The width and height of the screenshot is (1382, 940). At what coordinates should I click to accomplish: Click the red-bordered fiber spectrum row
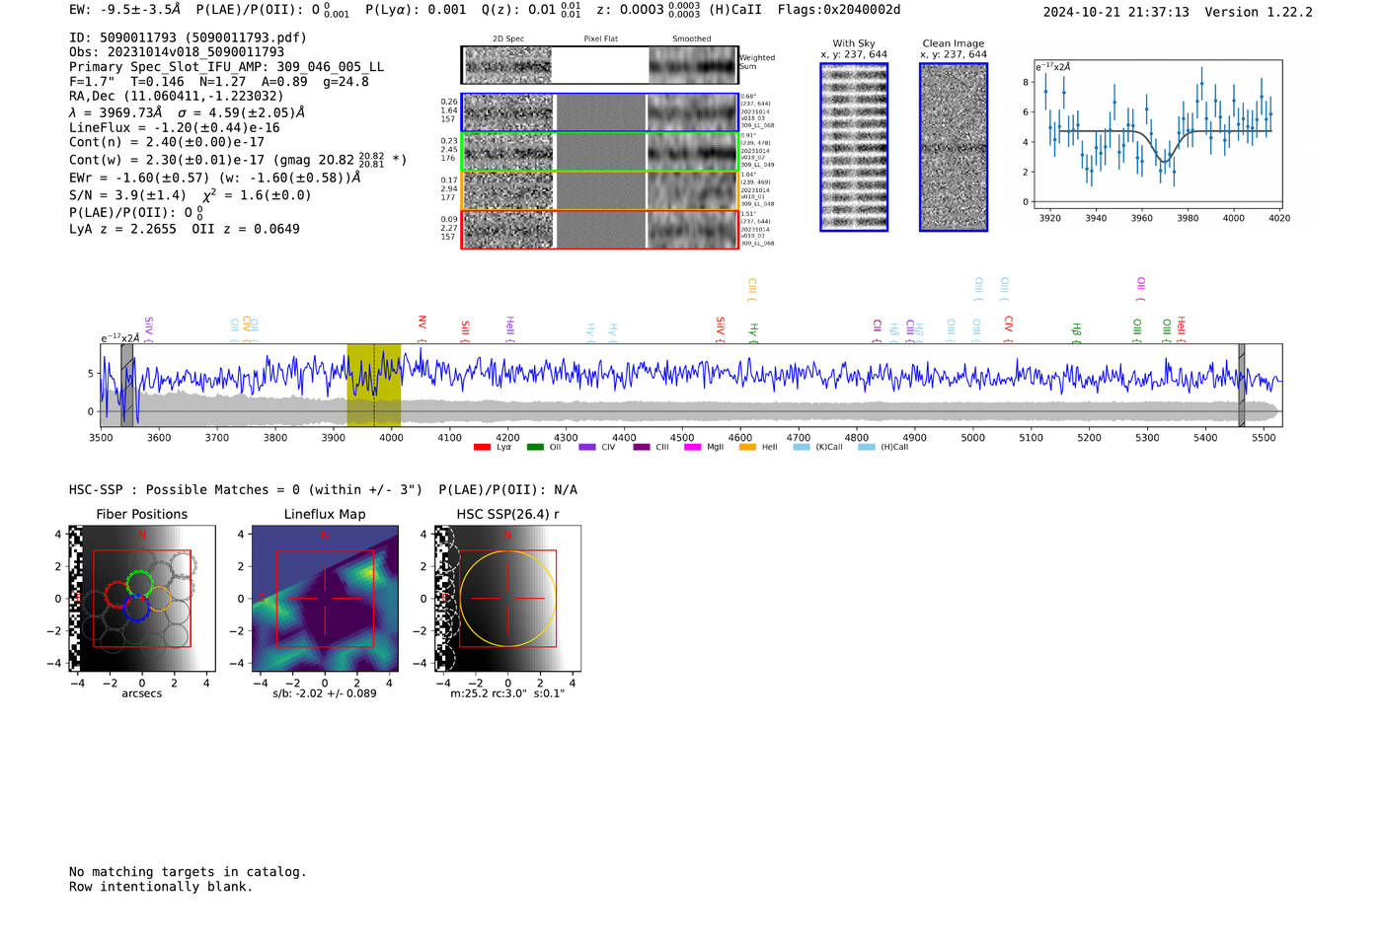click(599, 230)
